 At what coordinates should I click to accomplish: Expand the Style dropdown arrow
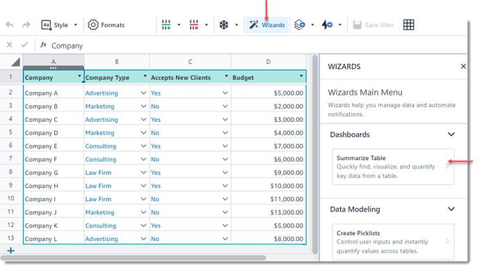tap(76, 25)
